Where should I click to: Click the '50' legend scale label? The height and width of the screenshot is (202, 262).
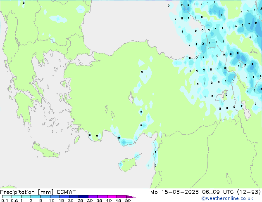coord(128,200)
